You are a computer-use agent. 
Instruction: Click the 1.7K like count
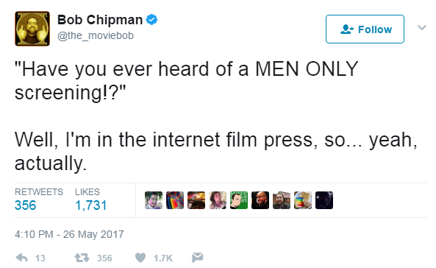pos(163,258)
